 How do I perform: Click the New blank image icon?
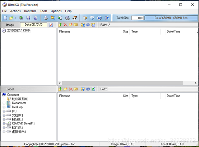[x=5, y=18]
